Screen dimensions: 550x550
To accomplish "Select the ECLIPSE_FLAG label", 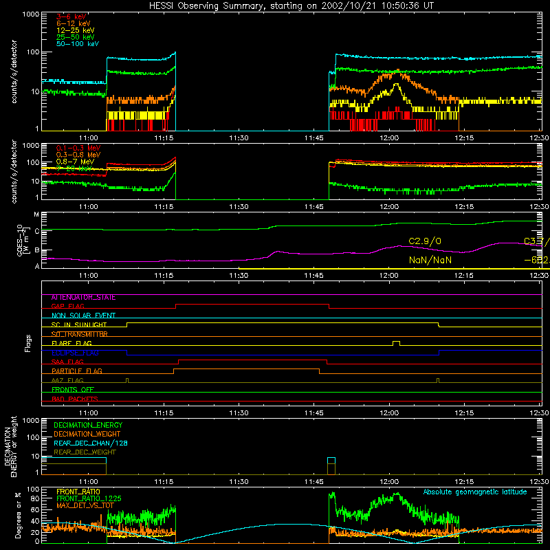I will [75, 353].
